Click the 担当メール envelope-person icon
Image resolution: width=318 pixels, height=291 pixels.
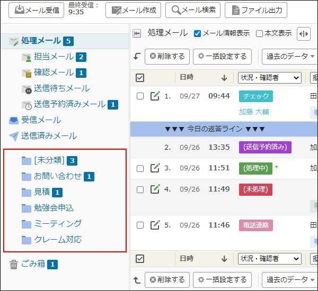26,58
